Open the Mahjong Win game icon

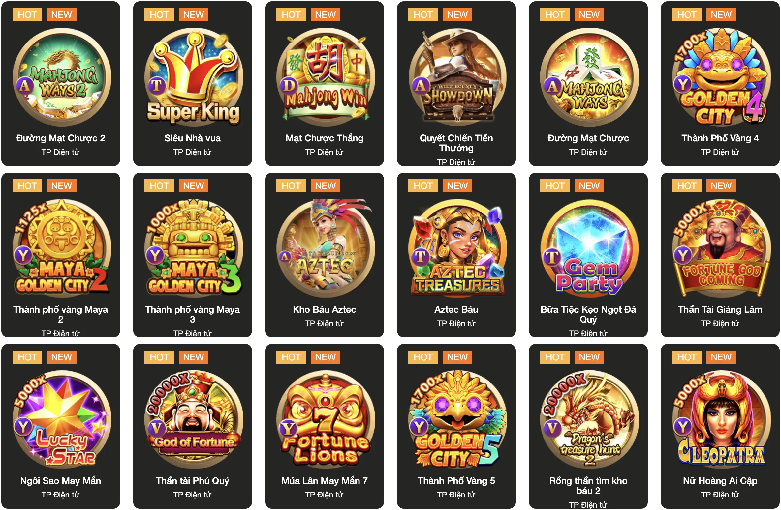tap(326, 77)
